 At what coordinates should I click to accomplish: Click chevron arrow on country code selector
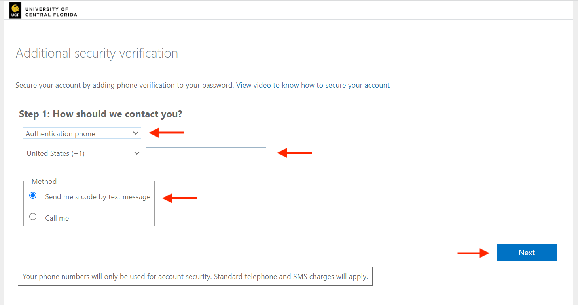(137, 153)
